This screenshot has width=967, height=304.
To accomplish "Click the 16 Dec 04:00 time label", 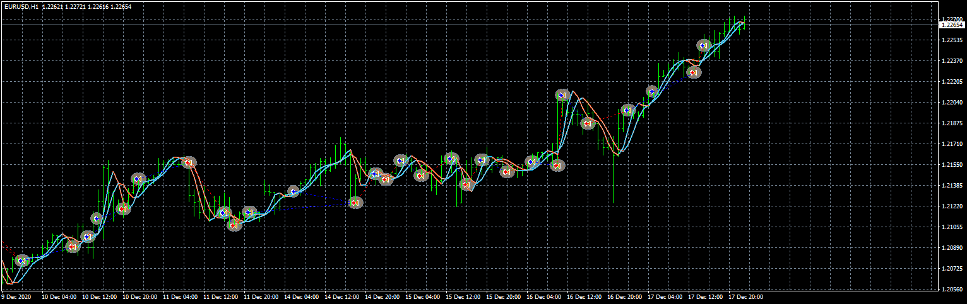I will [x=544, y=296].
